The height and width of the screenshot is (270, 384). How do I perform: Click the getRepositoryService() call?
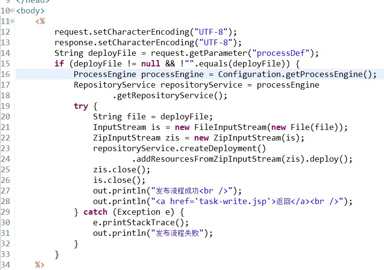[x=170, y=95]
